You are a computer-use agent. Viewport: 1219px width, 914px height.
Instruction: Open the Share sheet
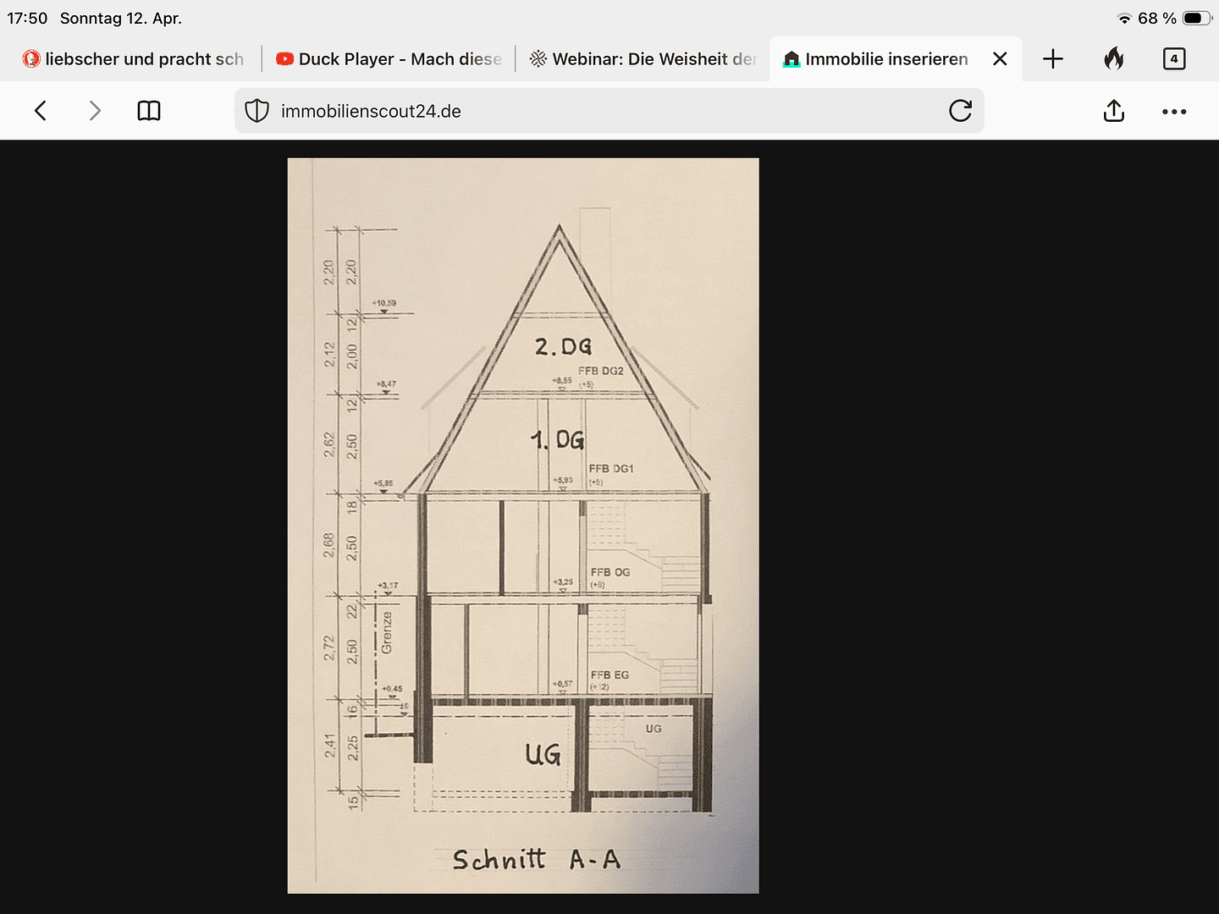(1114, 111)
